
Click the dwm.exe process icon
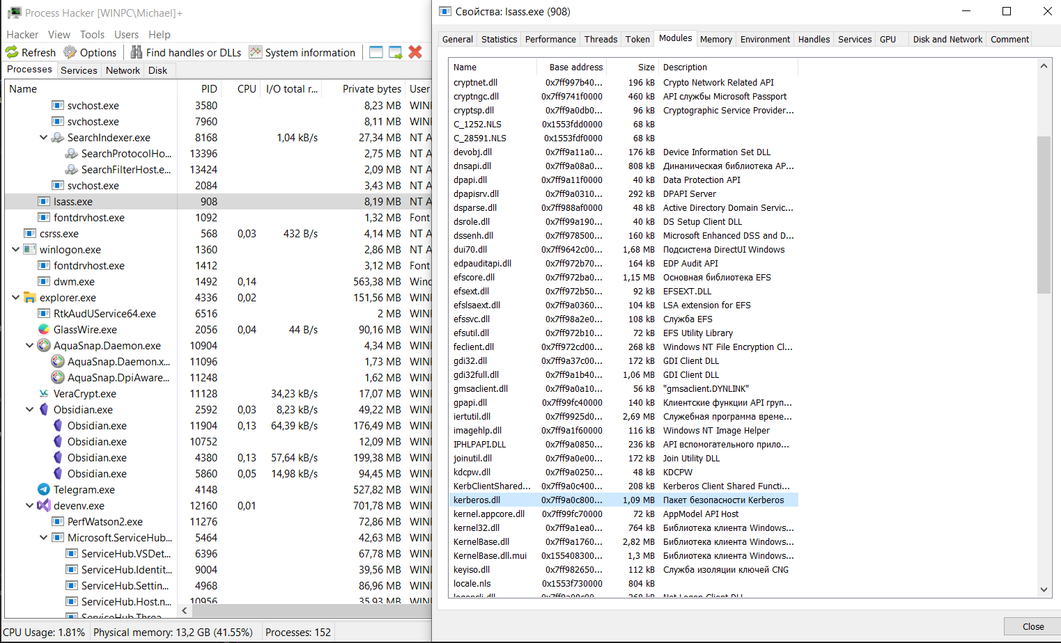(44, 281)
